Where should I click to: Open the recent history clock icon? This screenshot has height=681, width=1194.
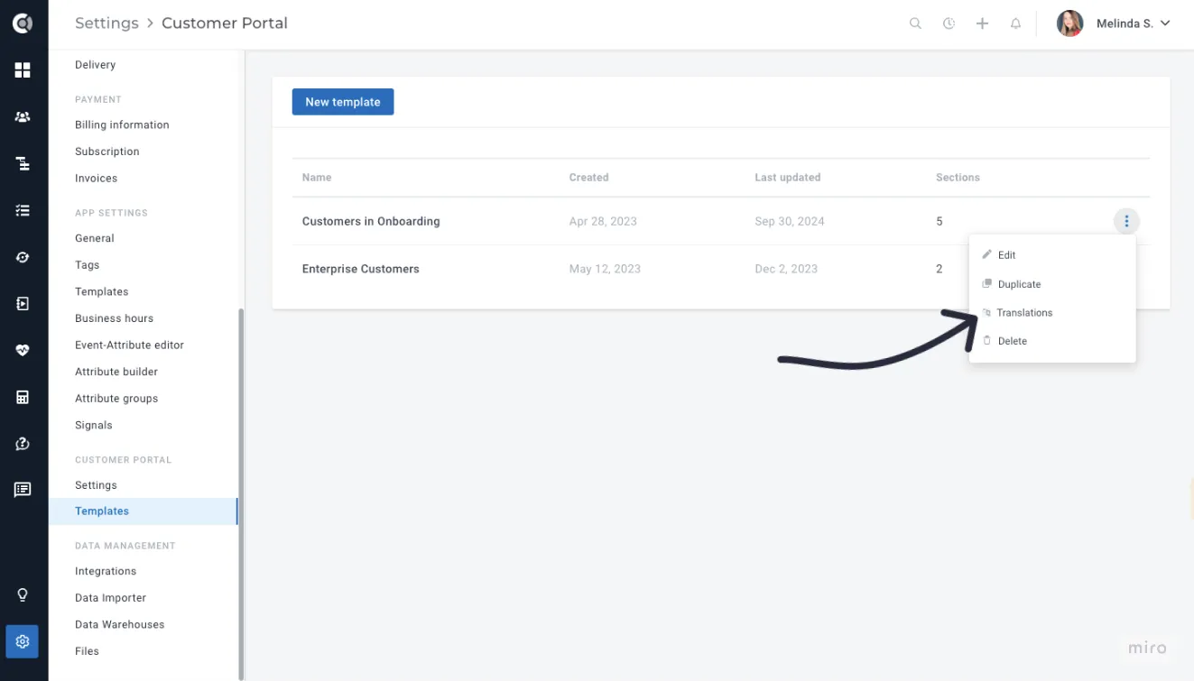click(949, 23)
